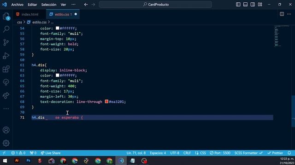Screen dimensions: 295x165
Task: Open color picker for #ea3201 swatch
Action: click(x=106, y=101)
